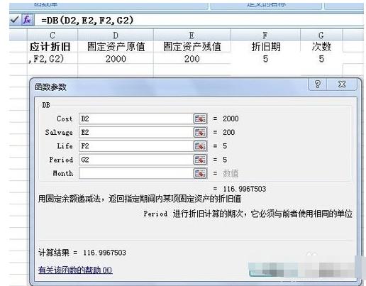Click the Salvage input field containing E2

coord(136,133)
